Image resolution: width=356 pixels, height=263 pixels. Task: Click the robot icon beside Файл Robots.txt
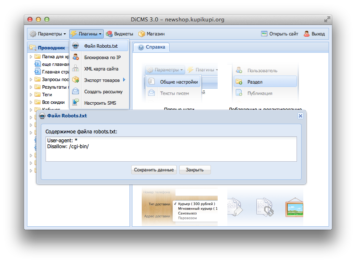(x=76, y=46)
